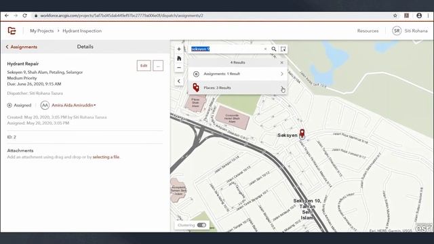Click the assignment target icon in results
Image resolution: width=434 pixels, height=244 pixels.
coord(196,74)
